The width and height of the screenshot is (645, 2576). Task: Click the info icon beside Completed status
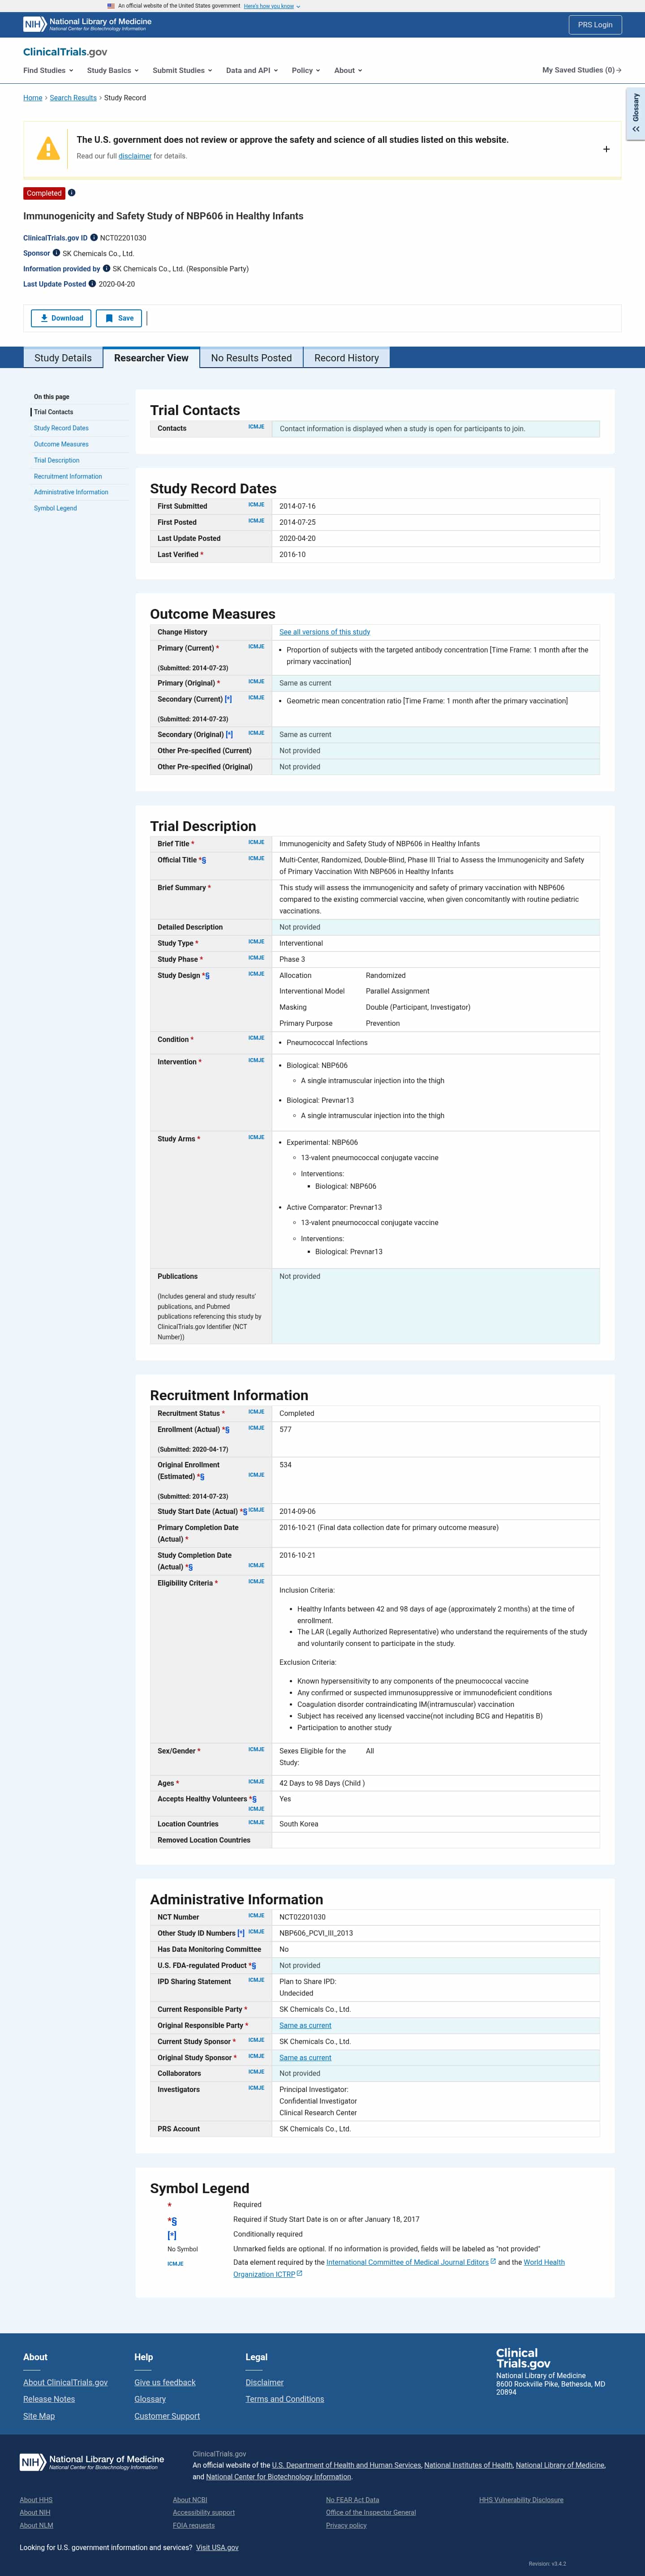coord(72,193)
